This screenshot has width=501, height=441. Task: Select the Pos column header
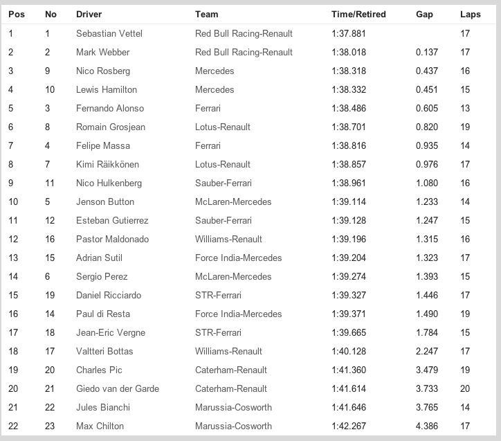[16, 15]
